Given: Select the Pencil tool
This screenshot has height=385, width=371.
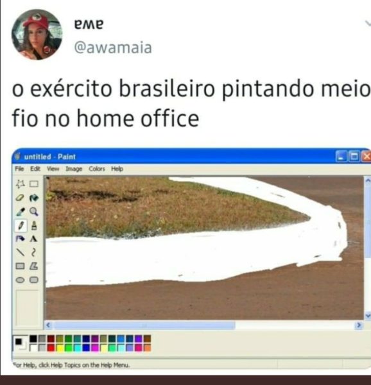Looking at the screenshot, I should click(x=21, y=225).
